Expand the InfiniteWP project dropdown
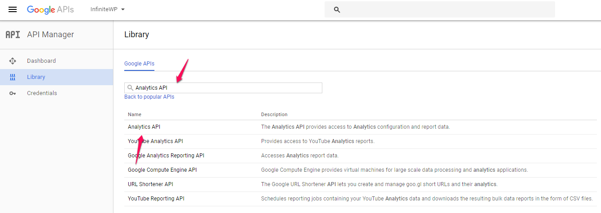Screen dimensions: 601x213 108,9
